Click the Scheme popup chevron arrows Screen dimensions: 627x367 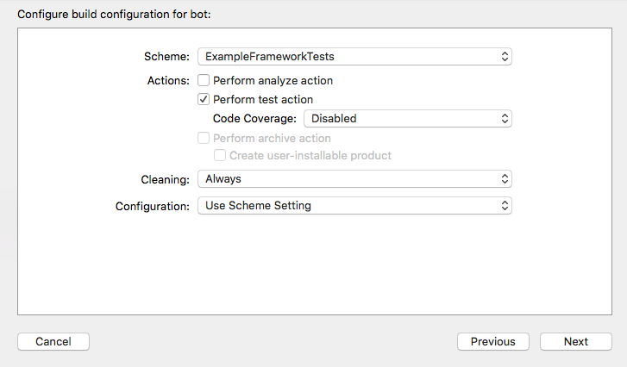click(x=505, y=57)
